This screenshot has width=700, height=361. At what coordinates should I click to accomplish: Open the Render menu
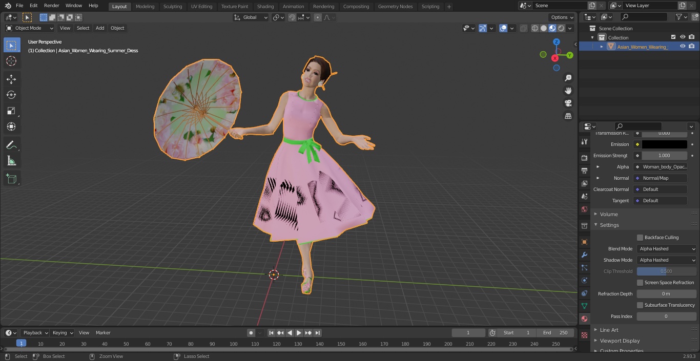click(51, 6)
